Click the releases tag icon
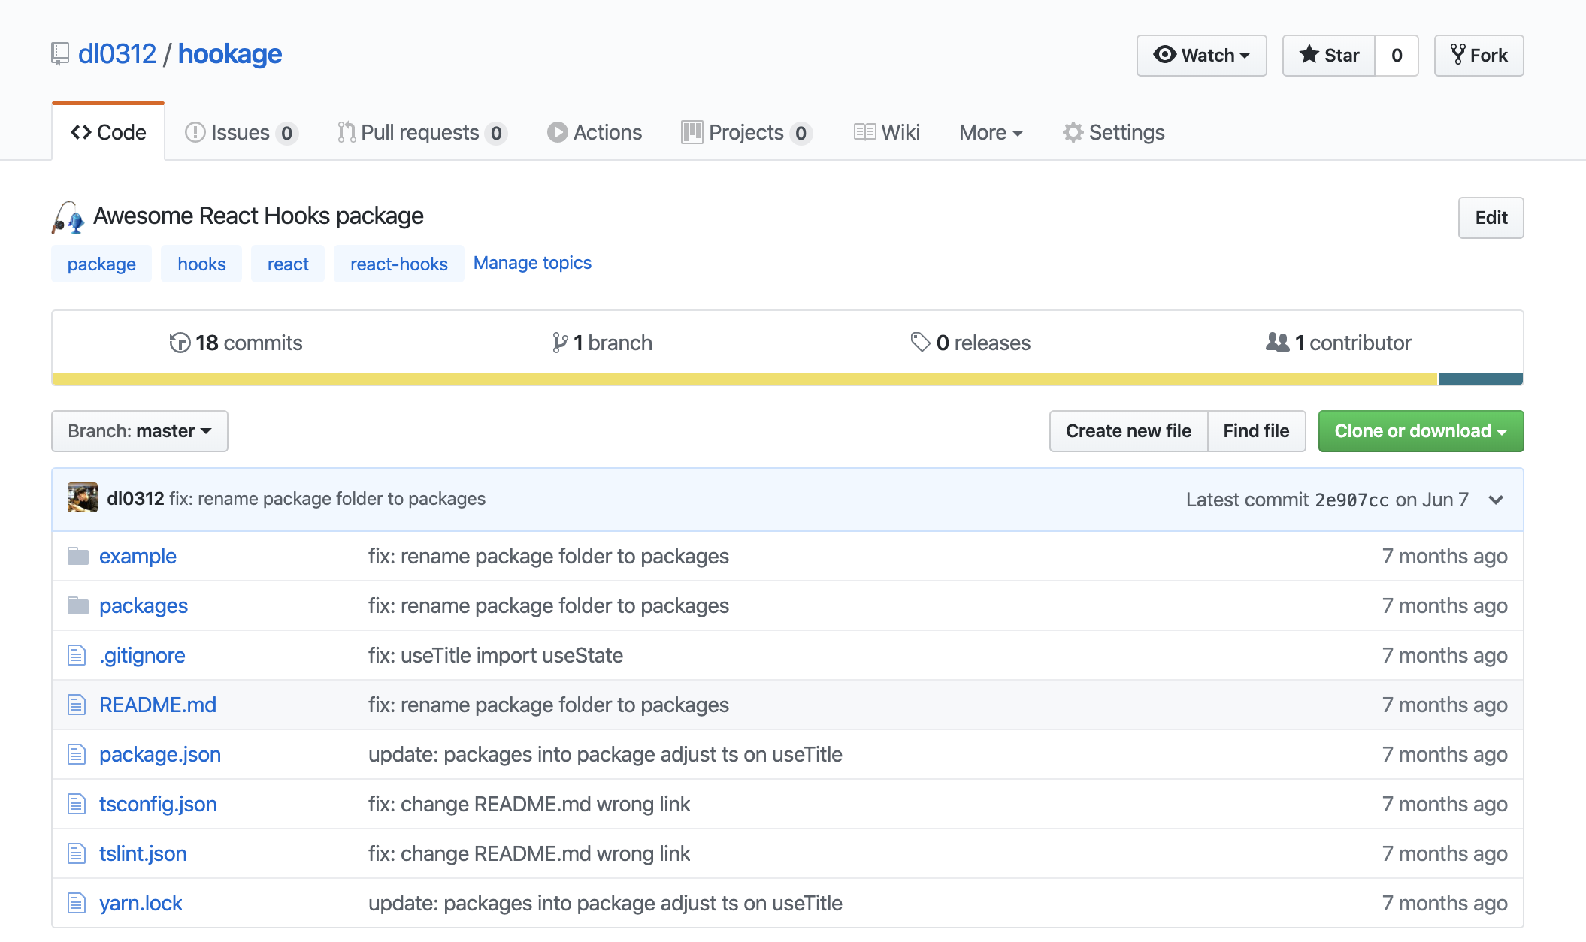 coord(920,343)
